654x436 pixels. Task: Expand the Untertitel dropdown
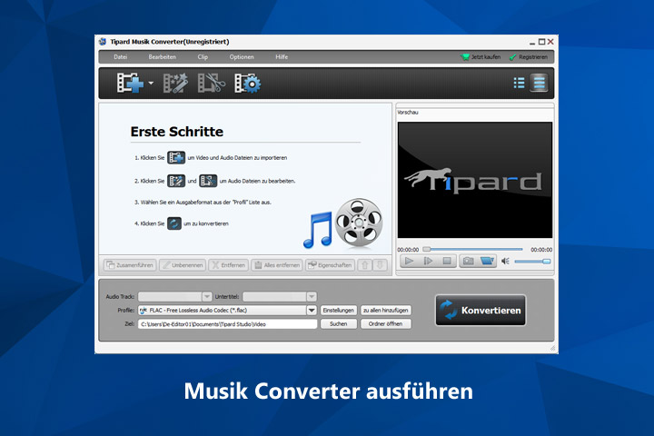pos(312,297)
